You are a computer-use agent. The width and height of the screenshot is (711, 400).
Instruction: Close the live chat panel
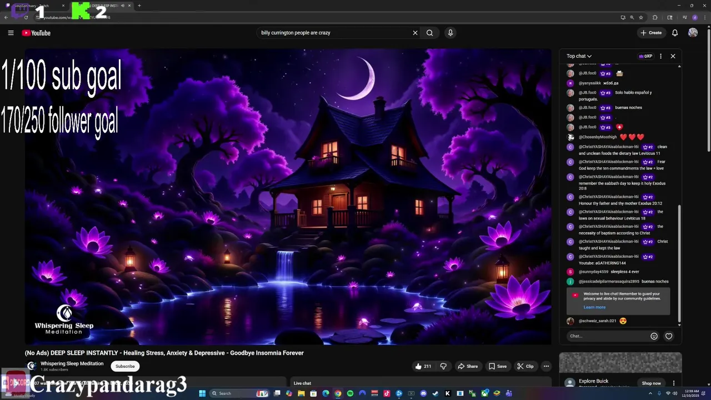pyautogui.click(x=673, y=56)
